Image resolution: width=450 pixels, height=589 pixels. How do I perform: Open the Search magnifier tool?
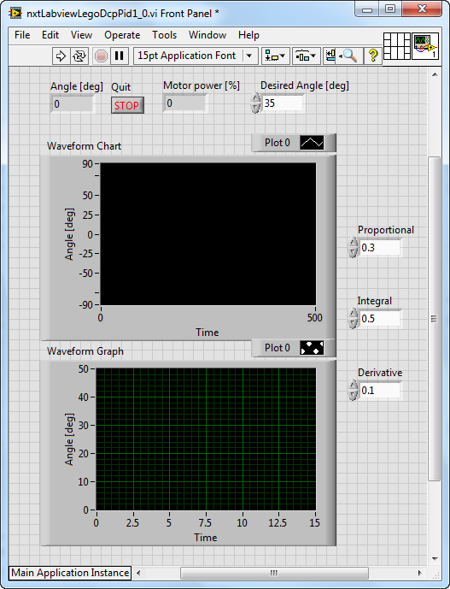pos(350,56)
